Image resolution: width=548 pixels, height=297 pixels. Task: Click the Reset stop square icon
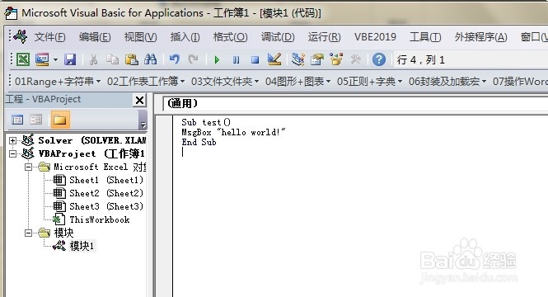pos(255,60)
